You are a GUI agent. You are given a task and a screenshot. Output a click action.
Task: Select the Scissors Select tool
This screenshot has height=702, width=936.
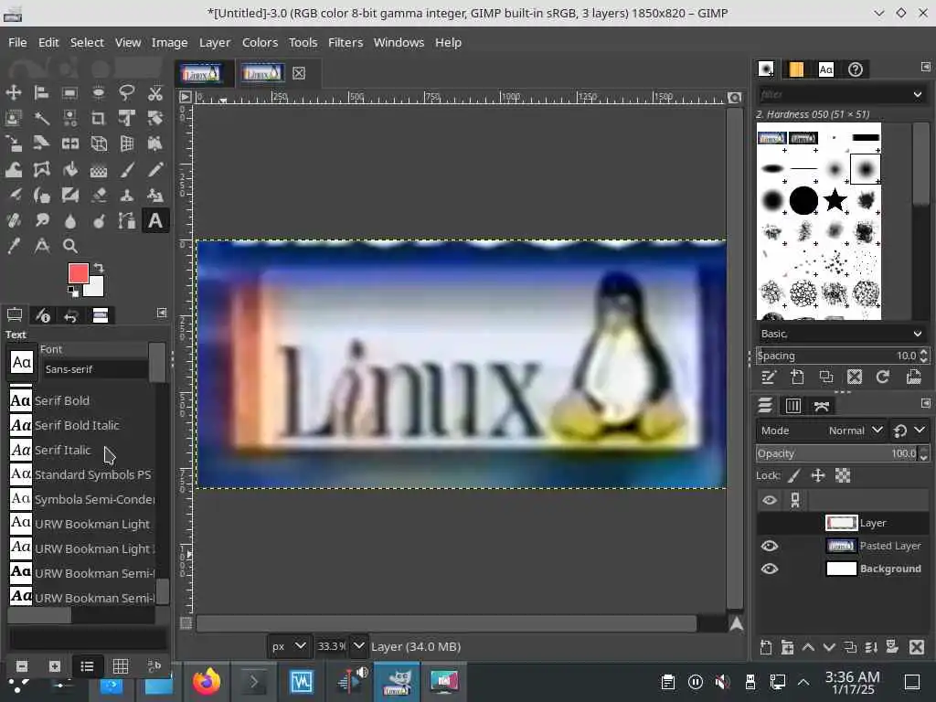pyautogui.click(x=155, y=92)
